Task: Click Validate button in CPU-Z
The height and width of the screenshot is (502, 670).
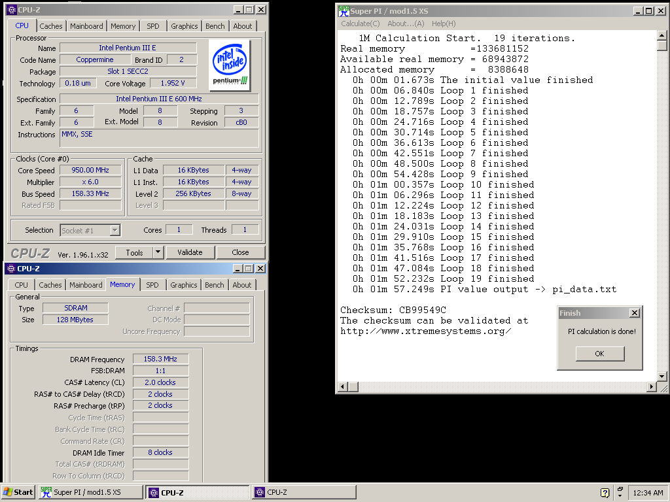Action: coord(190,252)
